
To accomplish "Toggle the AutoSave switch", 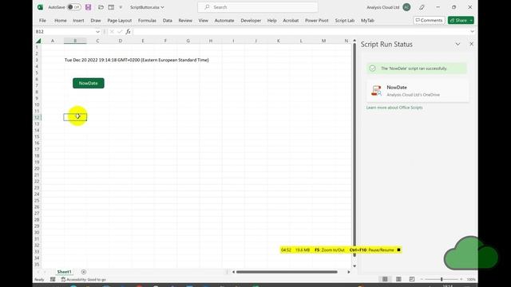I will coord(74,7).
